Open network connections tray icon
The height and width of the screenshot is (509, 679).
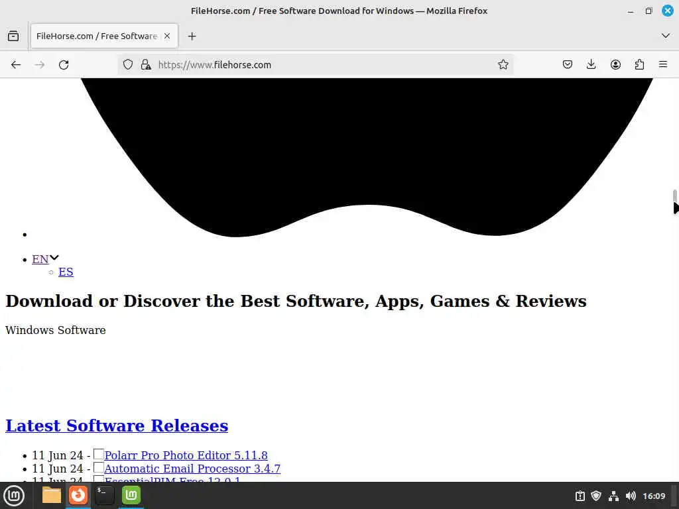(x=613, y=496)
